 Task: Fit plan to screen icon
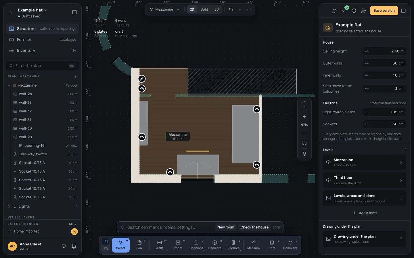[304, 143]
